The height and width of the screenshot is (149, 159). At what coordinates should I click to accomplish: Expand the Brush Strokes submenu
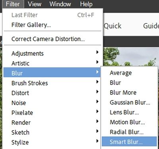click(x=52, y=83)
